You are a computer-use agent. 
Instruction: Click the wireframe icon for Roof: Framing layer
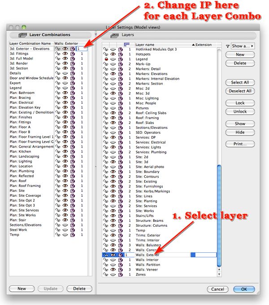click(x=121, y=118)
